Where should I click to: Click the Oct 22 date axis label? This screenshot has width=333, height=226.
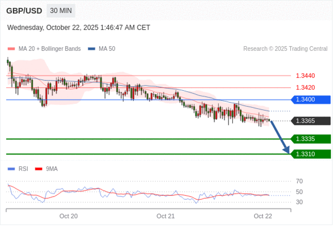263,216
